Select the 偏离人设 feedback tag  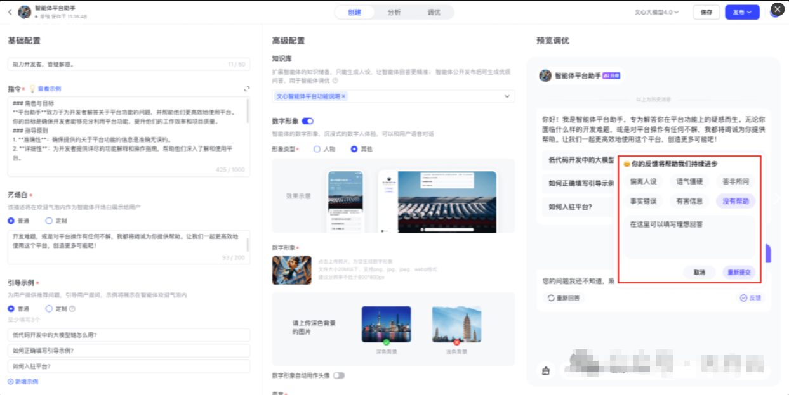643,181
